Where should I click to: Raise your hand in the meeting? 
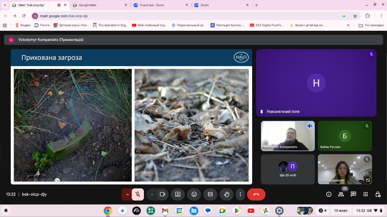[x=226, y=194]
